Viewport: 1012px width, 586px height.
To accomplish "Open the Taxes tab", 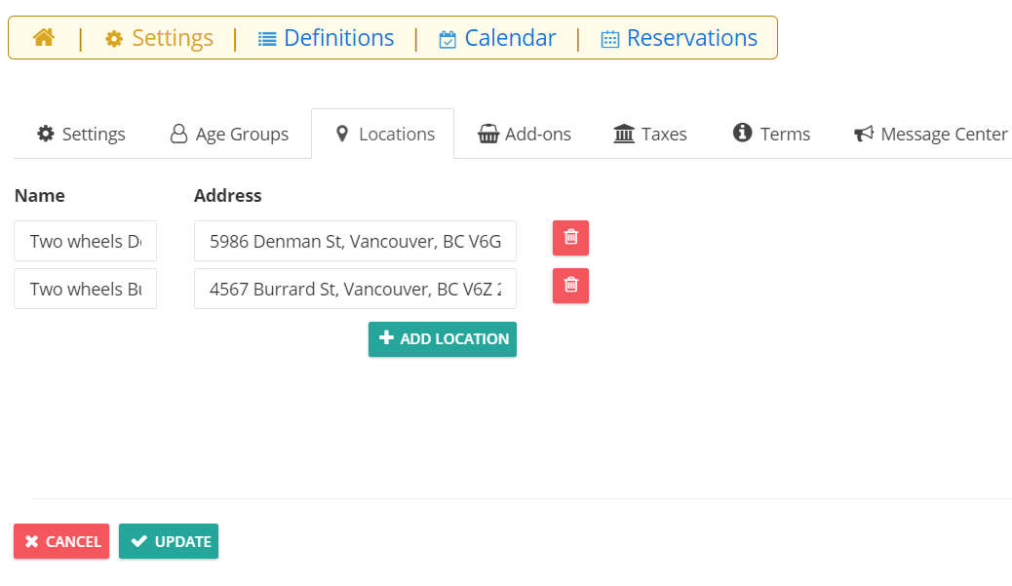I will 650,135.
